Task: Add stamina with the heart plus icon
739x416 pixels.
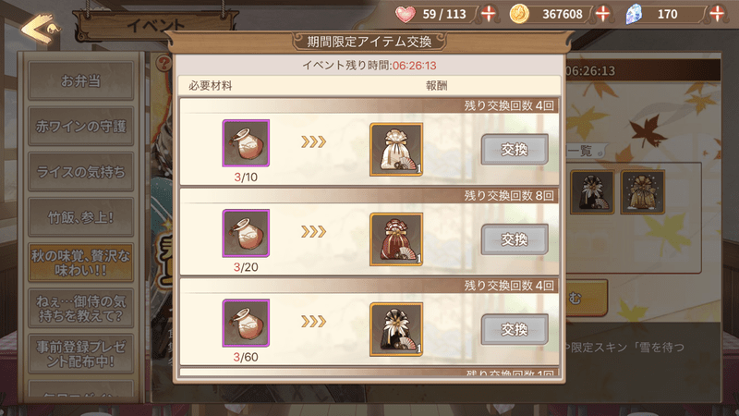Action: [x=489, y=14]
